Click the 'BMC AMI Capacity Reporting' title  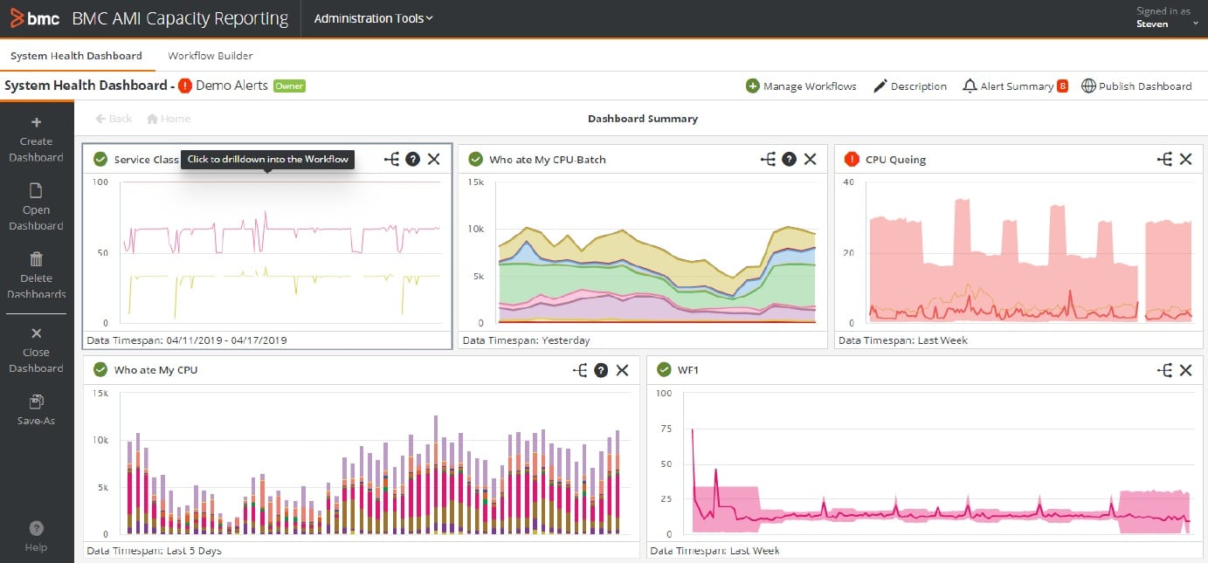[x=180, y=18]
